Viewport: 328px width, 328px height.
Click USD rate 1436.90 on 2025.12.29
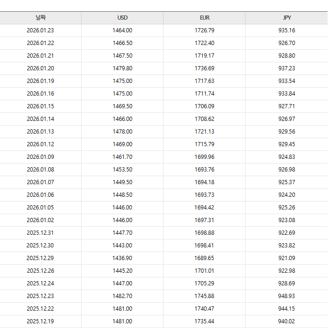click(x=122, y=258)
